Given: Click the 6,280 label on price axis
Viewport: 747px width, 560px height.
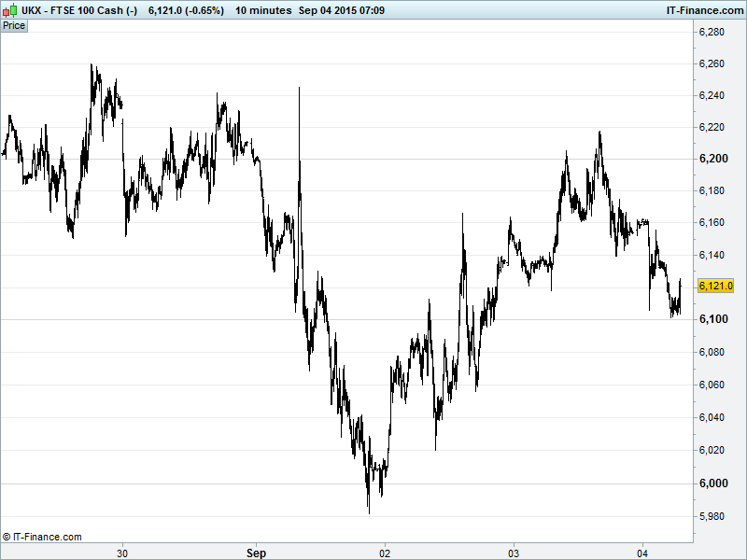Looking at the screenshot, I should 712,33.
